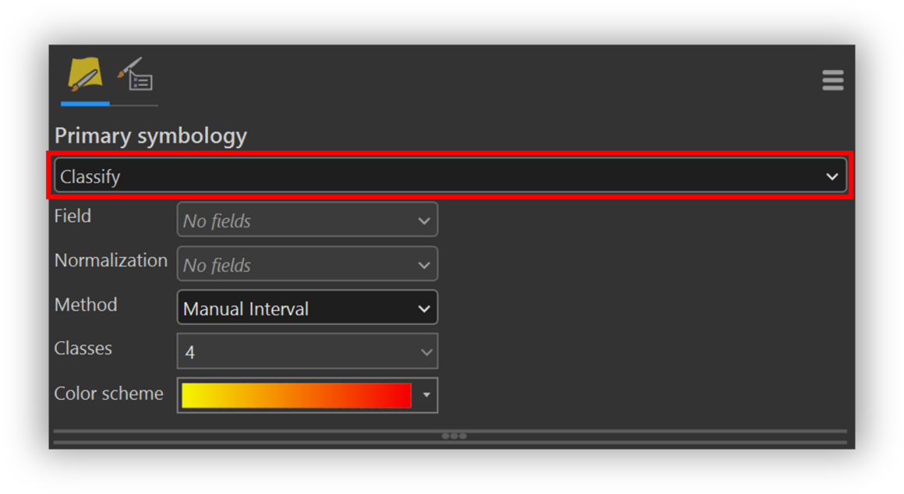Viewport: 904px width, 494px height.
Task: Open the symbology pane hamburger menu
Action: (x=832, y=80)
